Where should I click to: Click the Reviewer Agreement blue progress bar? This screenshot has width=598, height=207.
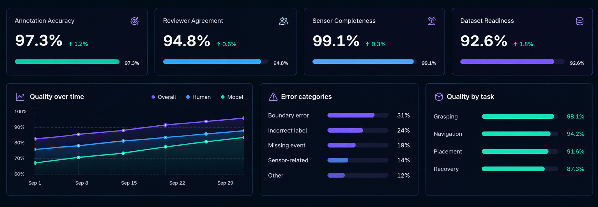215,62
